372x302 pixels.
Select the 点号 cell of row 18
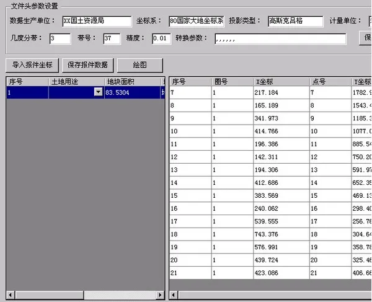(330, 234)
